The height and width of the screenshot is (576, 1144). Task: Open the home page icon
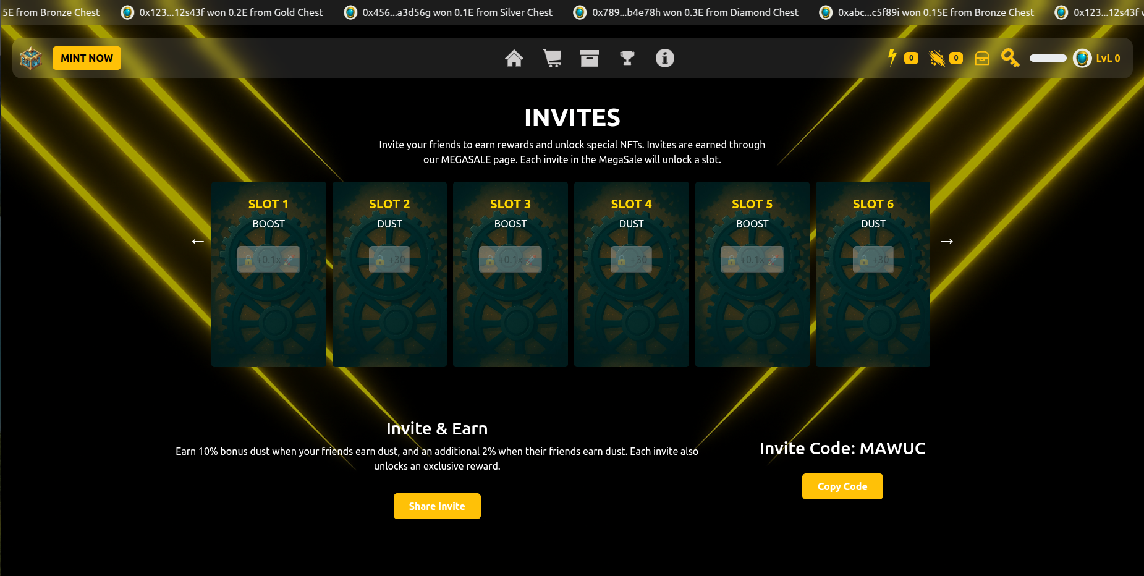click(514, 58)
